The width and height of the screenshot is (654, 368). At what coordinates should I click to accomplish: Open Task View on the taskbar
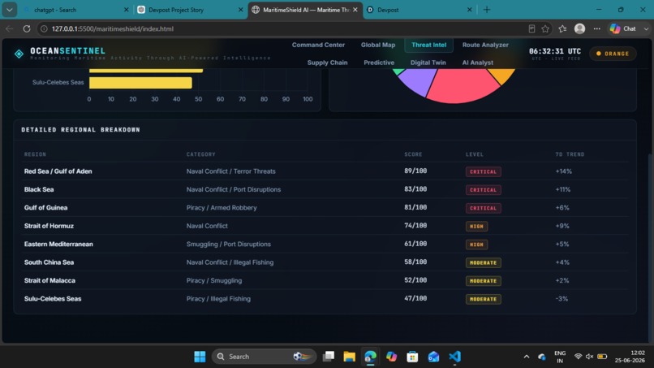(329, 357)
